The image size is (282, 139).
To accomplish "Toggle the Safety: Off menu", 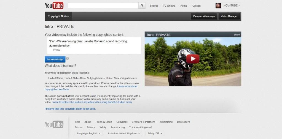I will [154, 133].
